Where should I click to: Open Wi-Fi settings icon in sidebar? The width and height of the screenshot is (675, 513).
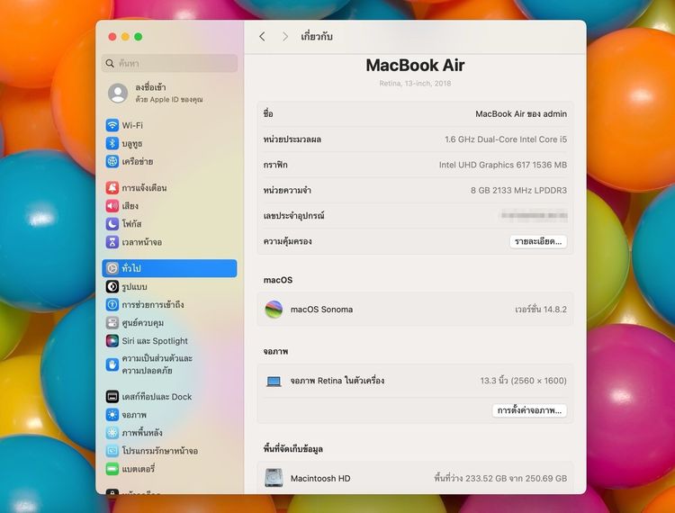112,125
